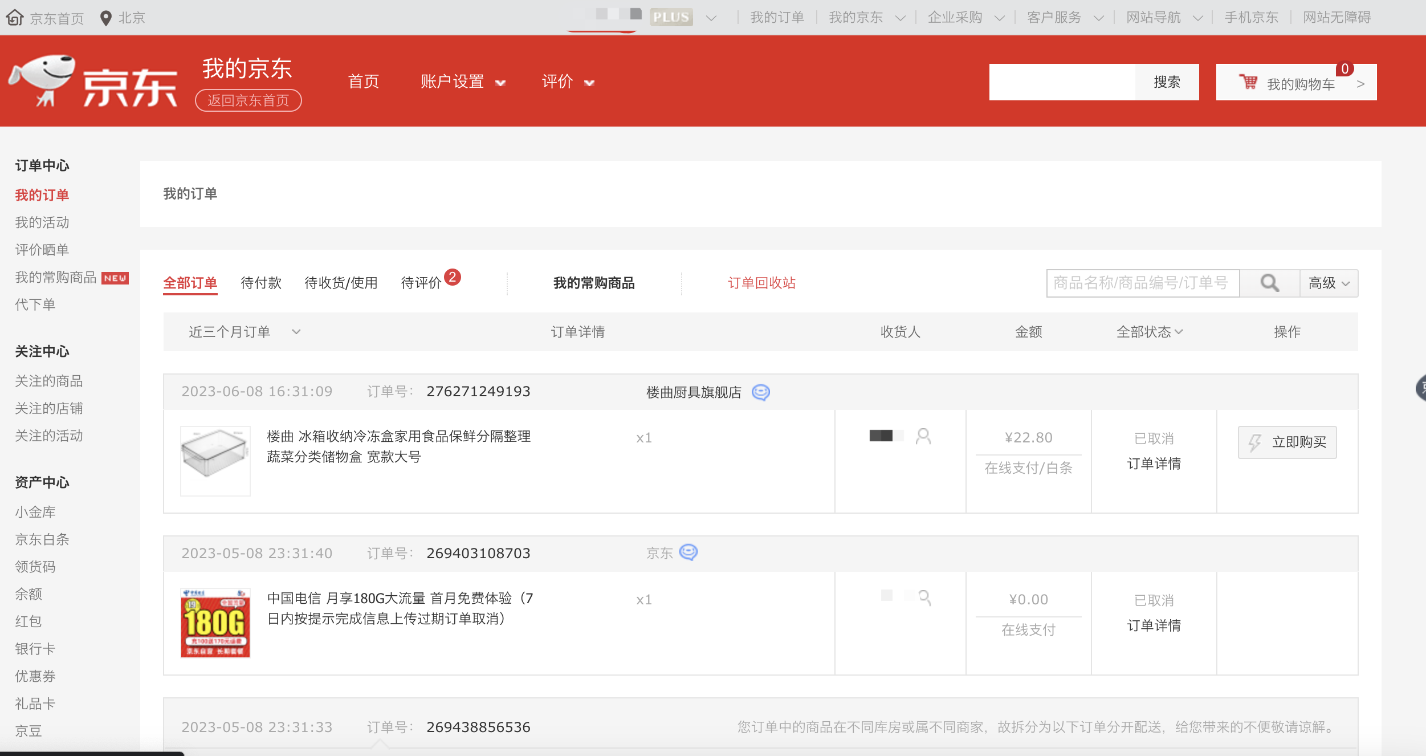
Task: Click order number 276271249193
Action: 478,392
